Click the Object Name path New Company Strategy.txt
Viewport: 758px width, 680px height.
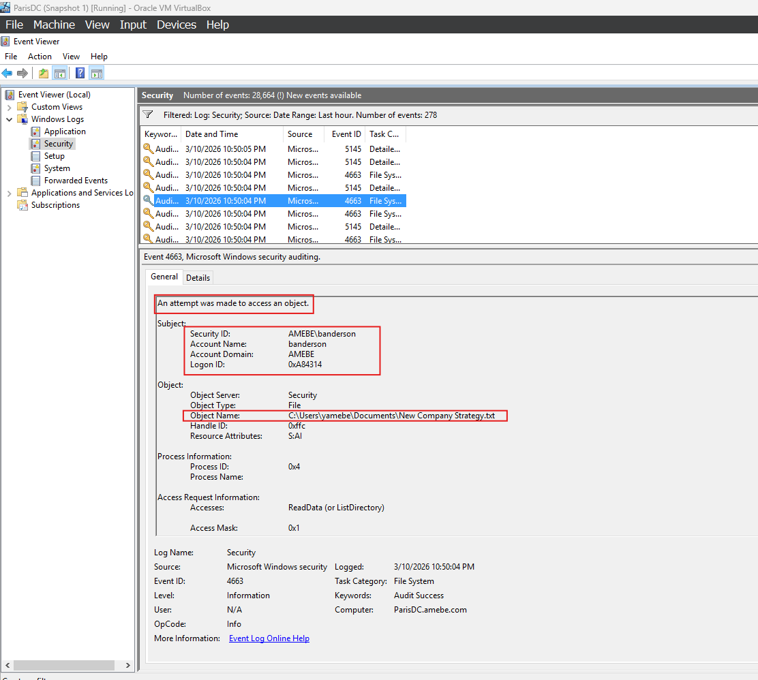pos(391,416)
